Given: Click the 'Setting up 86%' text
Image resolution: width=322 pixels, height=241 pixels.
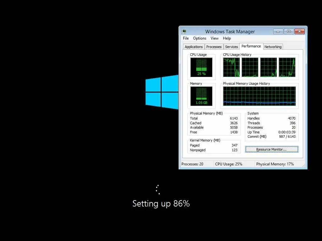Looking at the screenshot, I should (161, 204).
